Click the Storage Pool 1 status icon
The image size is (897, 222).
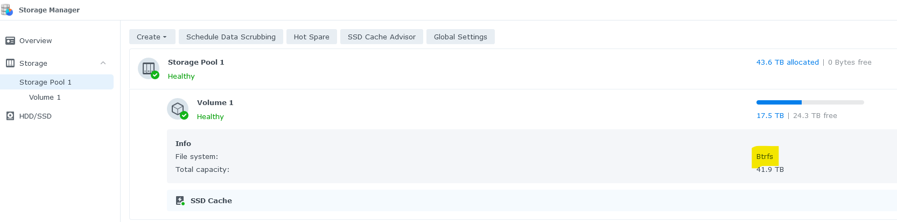pos(149,68)
